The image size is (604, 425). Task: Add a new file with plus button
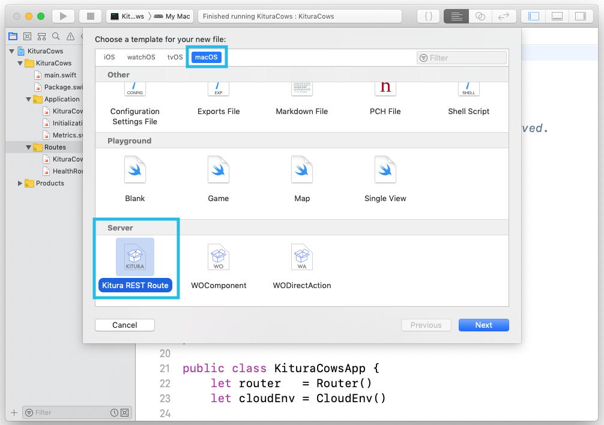[x=14, y=412]
